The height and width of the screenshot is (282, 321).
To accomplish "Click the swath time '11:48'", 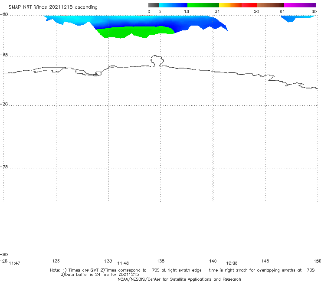I will 123,263.
